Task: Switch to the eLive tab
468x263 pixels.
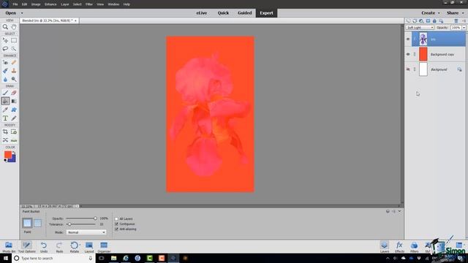Action: tap(202, 13)
